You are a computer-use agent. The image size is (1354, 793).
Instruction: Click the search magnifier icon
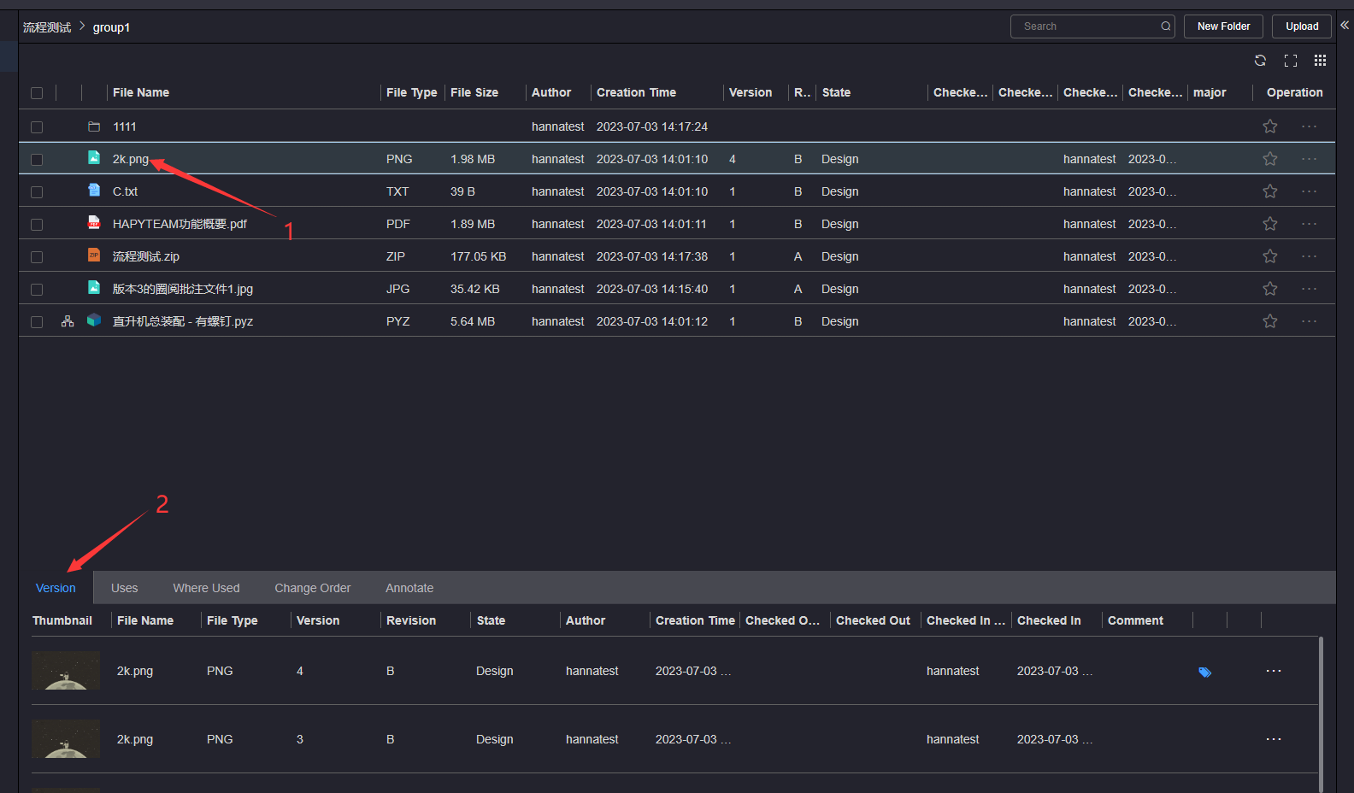tap(1165, 26)
